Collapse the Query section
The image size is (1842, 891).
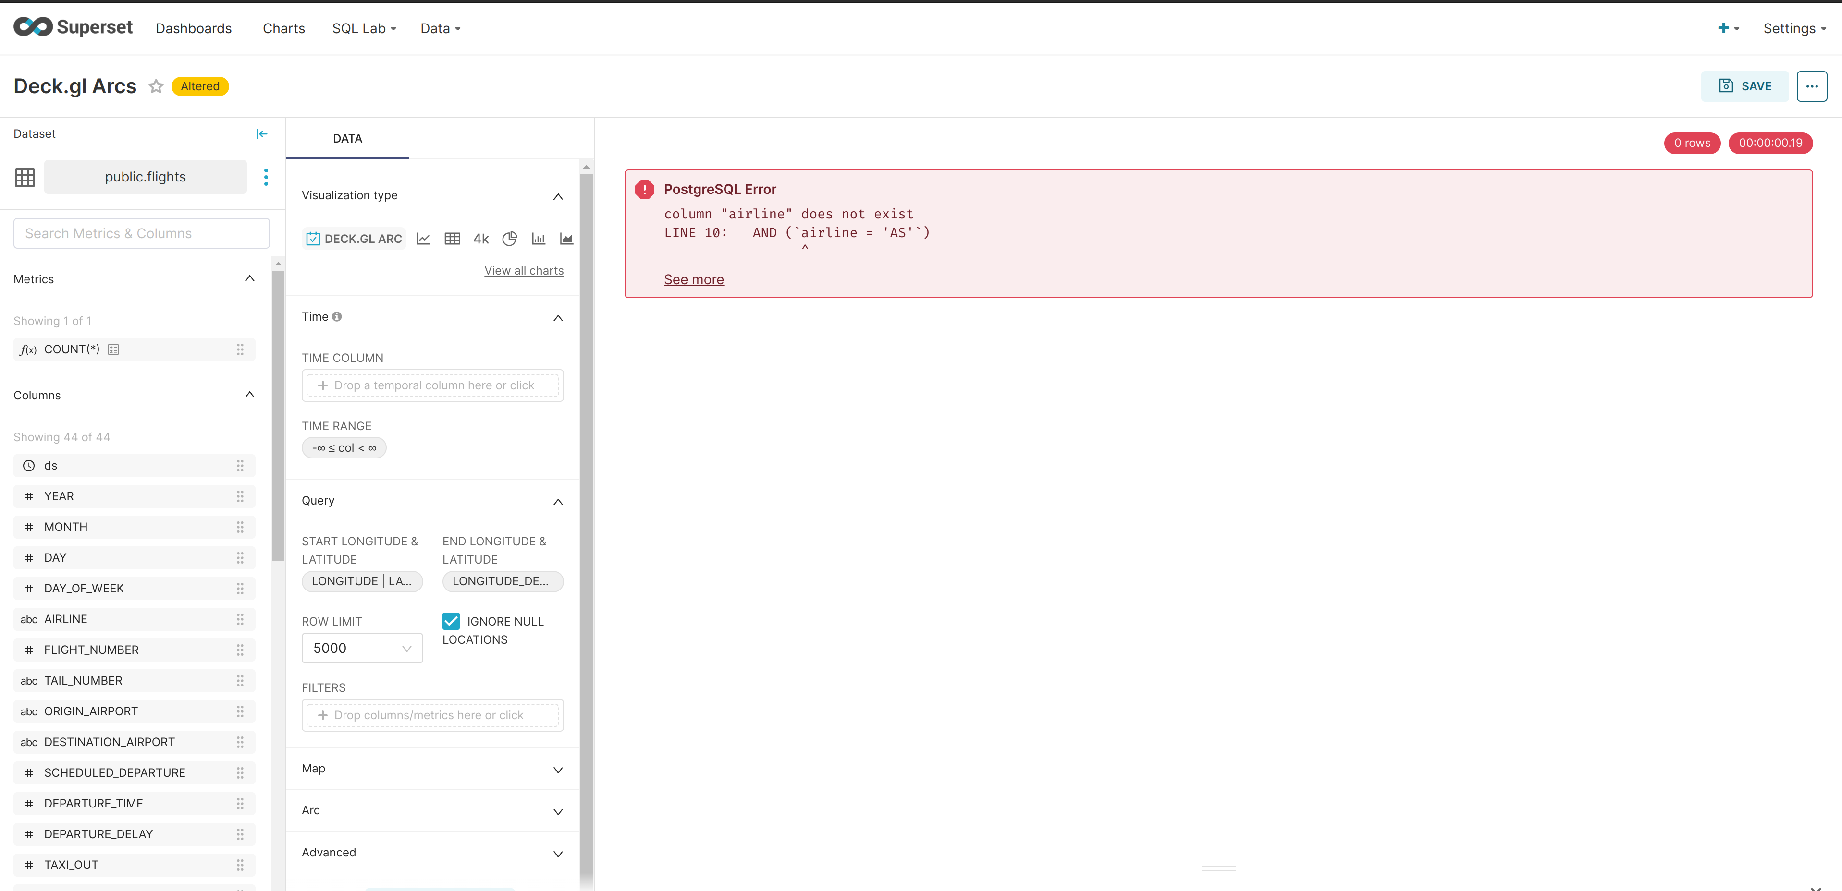click(558, 502)
